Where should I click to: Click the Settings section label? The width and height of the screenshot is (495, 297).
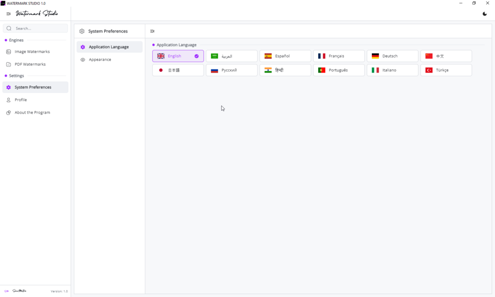pyautogui.click(x=16, y=76)
